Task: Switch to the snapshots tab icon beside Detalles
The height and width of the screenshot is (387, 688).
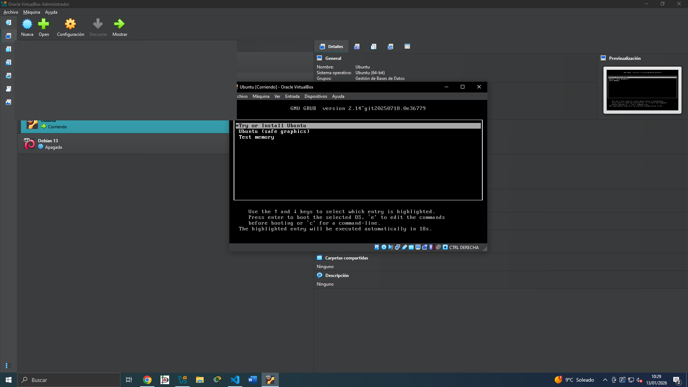Action: pos(357,47)
